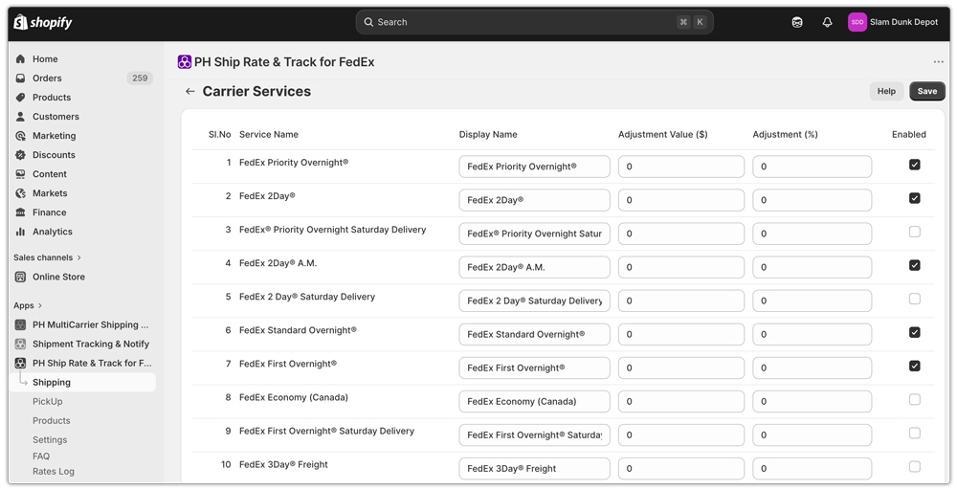This screenshot has width=957, height=490.
Task: Click the Home icon in sidebar
Action: pos(20,58)
